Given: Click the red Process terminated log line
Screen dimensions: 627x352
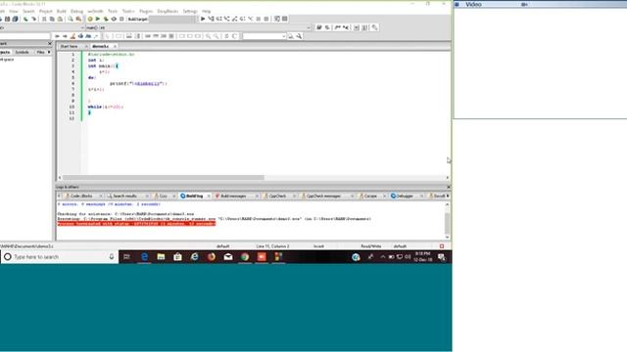Looking at the screenshot, I should (136, 224).
